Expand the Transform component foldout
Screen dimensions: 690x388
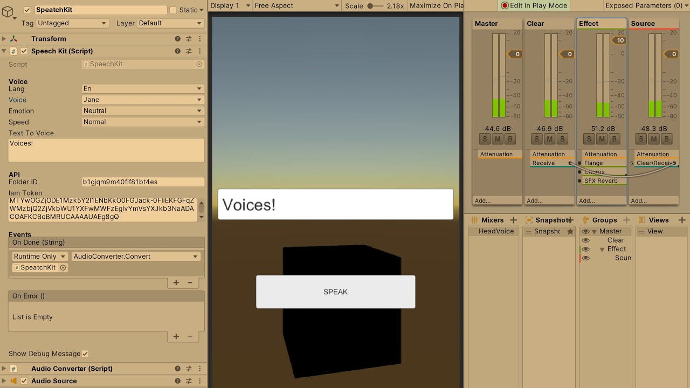[x=4, y=39]
